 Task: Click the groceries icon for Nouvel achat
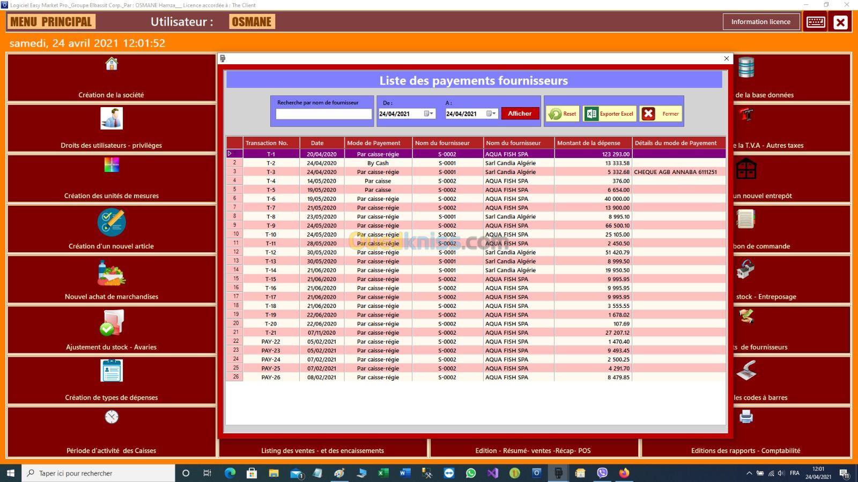(112, 273)
